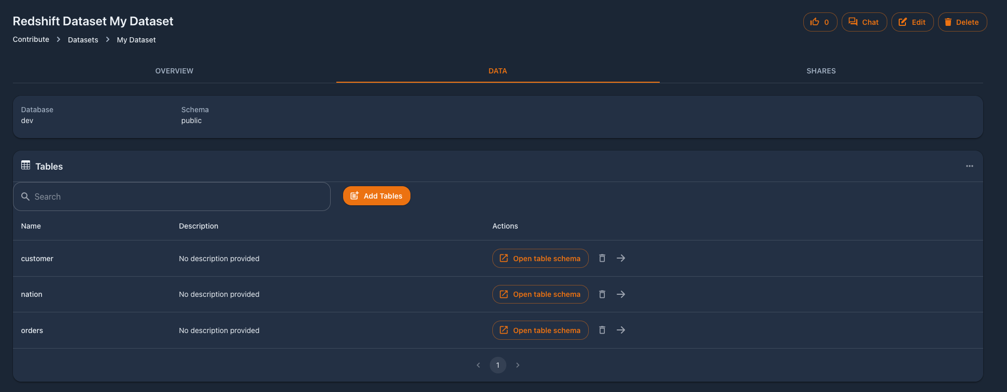Click the Actions column header

[x=505, y=226]
